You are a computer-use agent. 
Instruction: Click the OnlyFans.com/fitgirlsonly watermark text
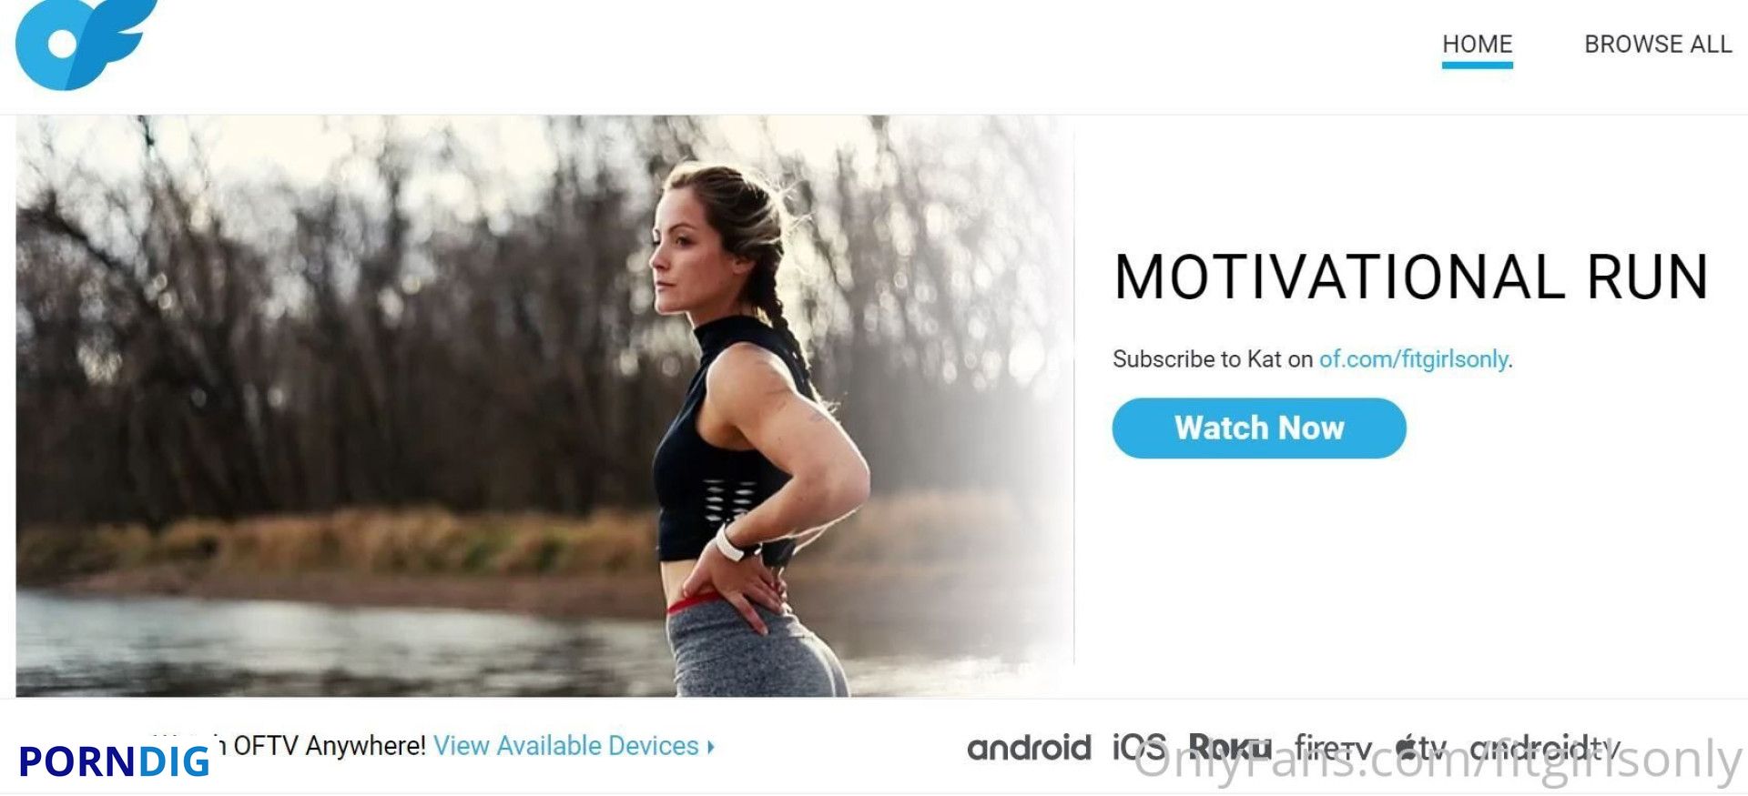coord(1438,760)
